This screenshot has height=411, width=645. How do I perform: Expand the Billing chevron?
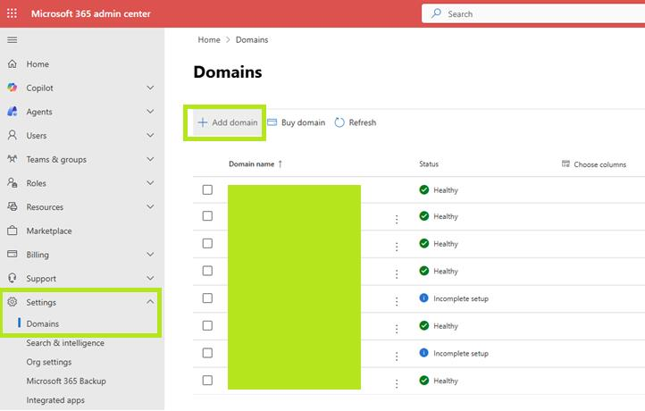151,255
